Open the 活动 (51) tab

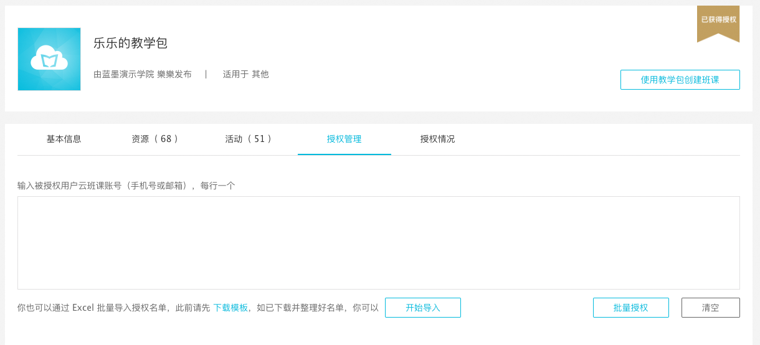click(249, 139)
